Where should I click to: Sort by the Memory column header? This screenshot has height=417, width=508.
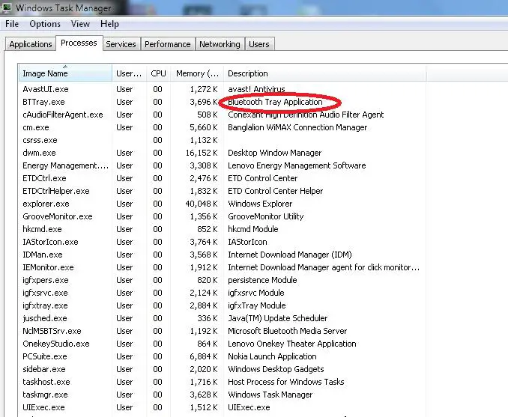pos(197,73)
